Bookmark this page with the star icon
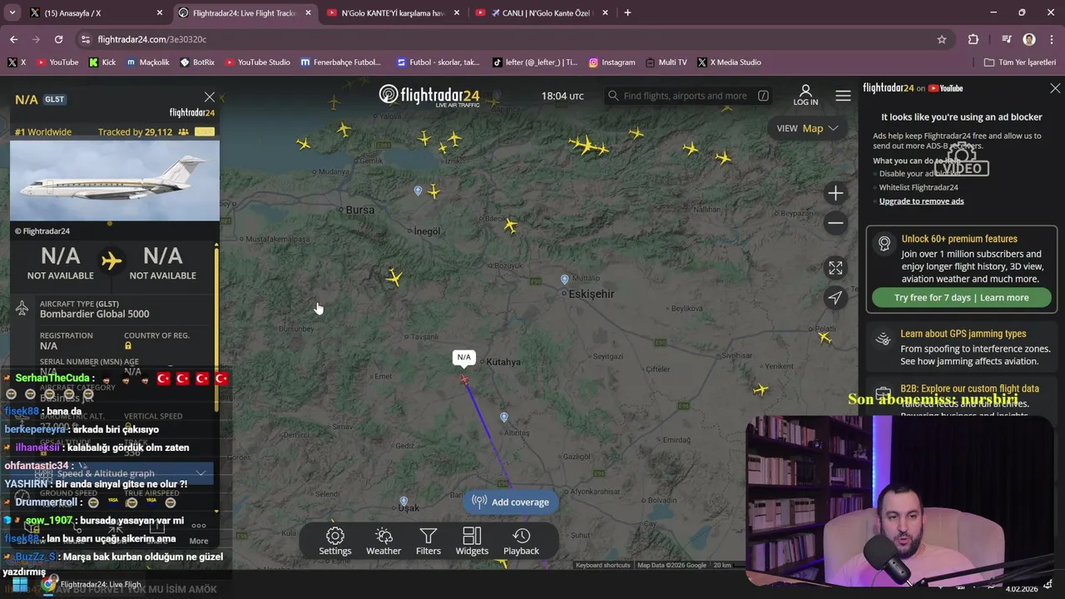Viewport: 1065px width, 599px height. coord(942,39)
